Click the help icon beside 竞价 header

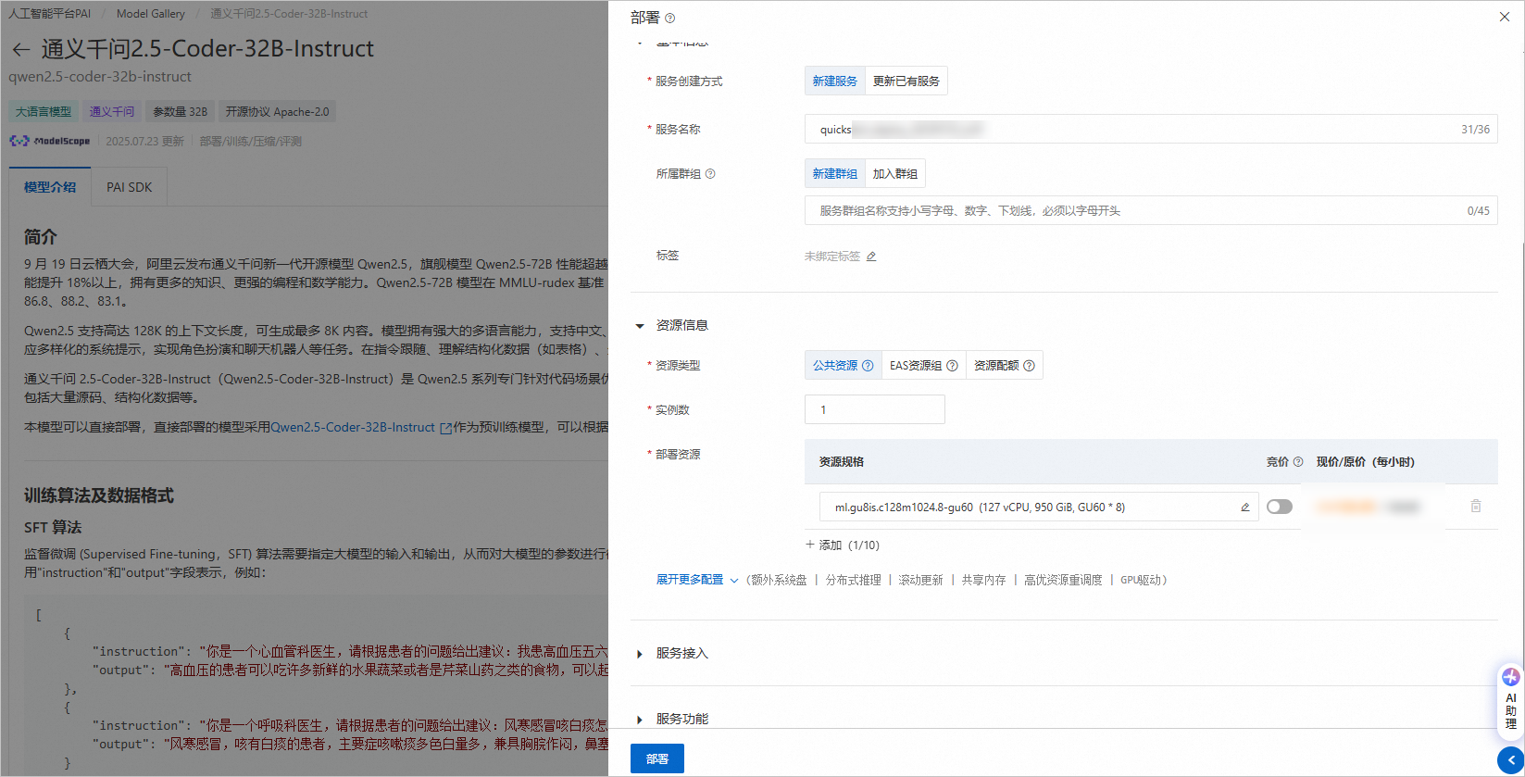click(1298, 462)
